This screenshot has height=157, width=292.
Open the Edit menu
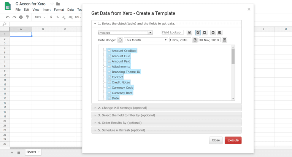tap(26, 10)
